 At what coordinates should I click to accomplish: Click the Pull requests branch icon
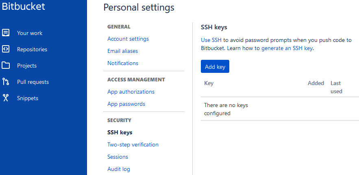(6, 82)
